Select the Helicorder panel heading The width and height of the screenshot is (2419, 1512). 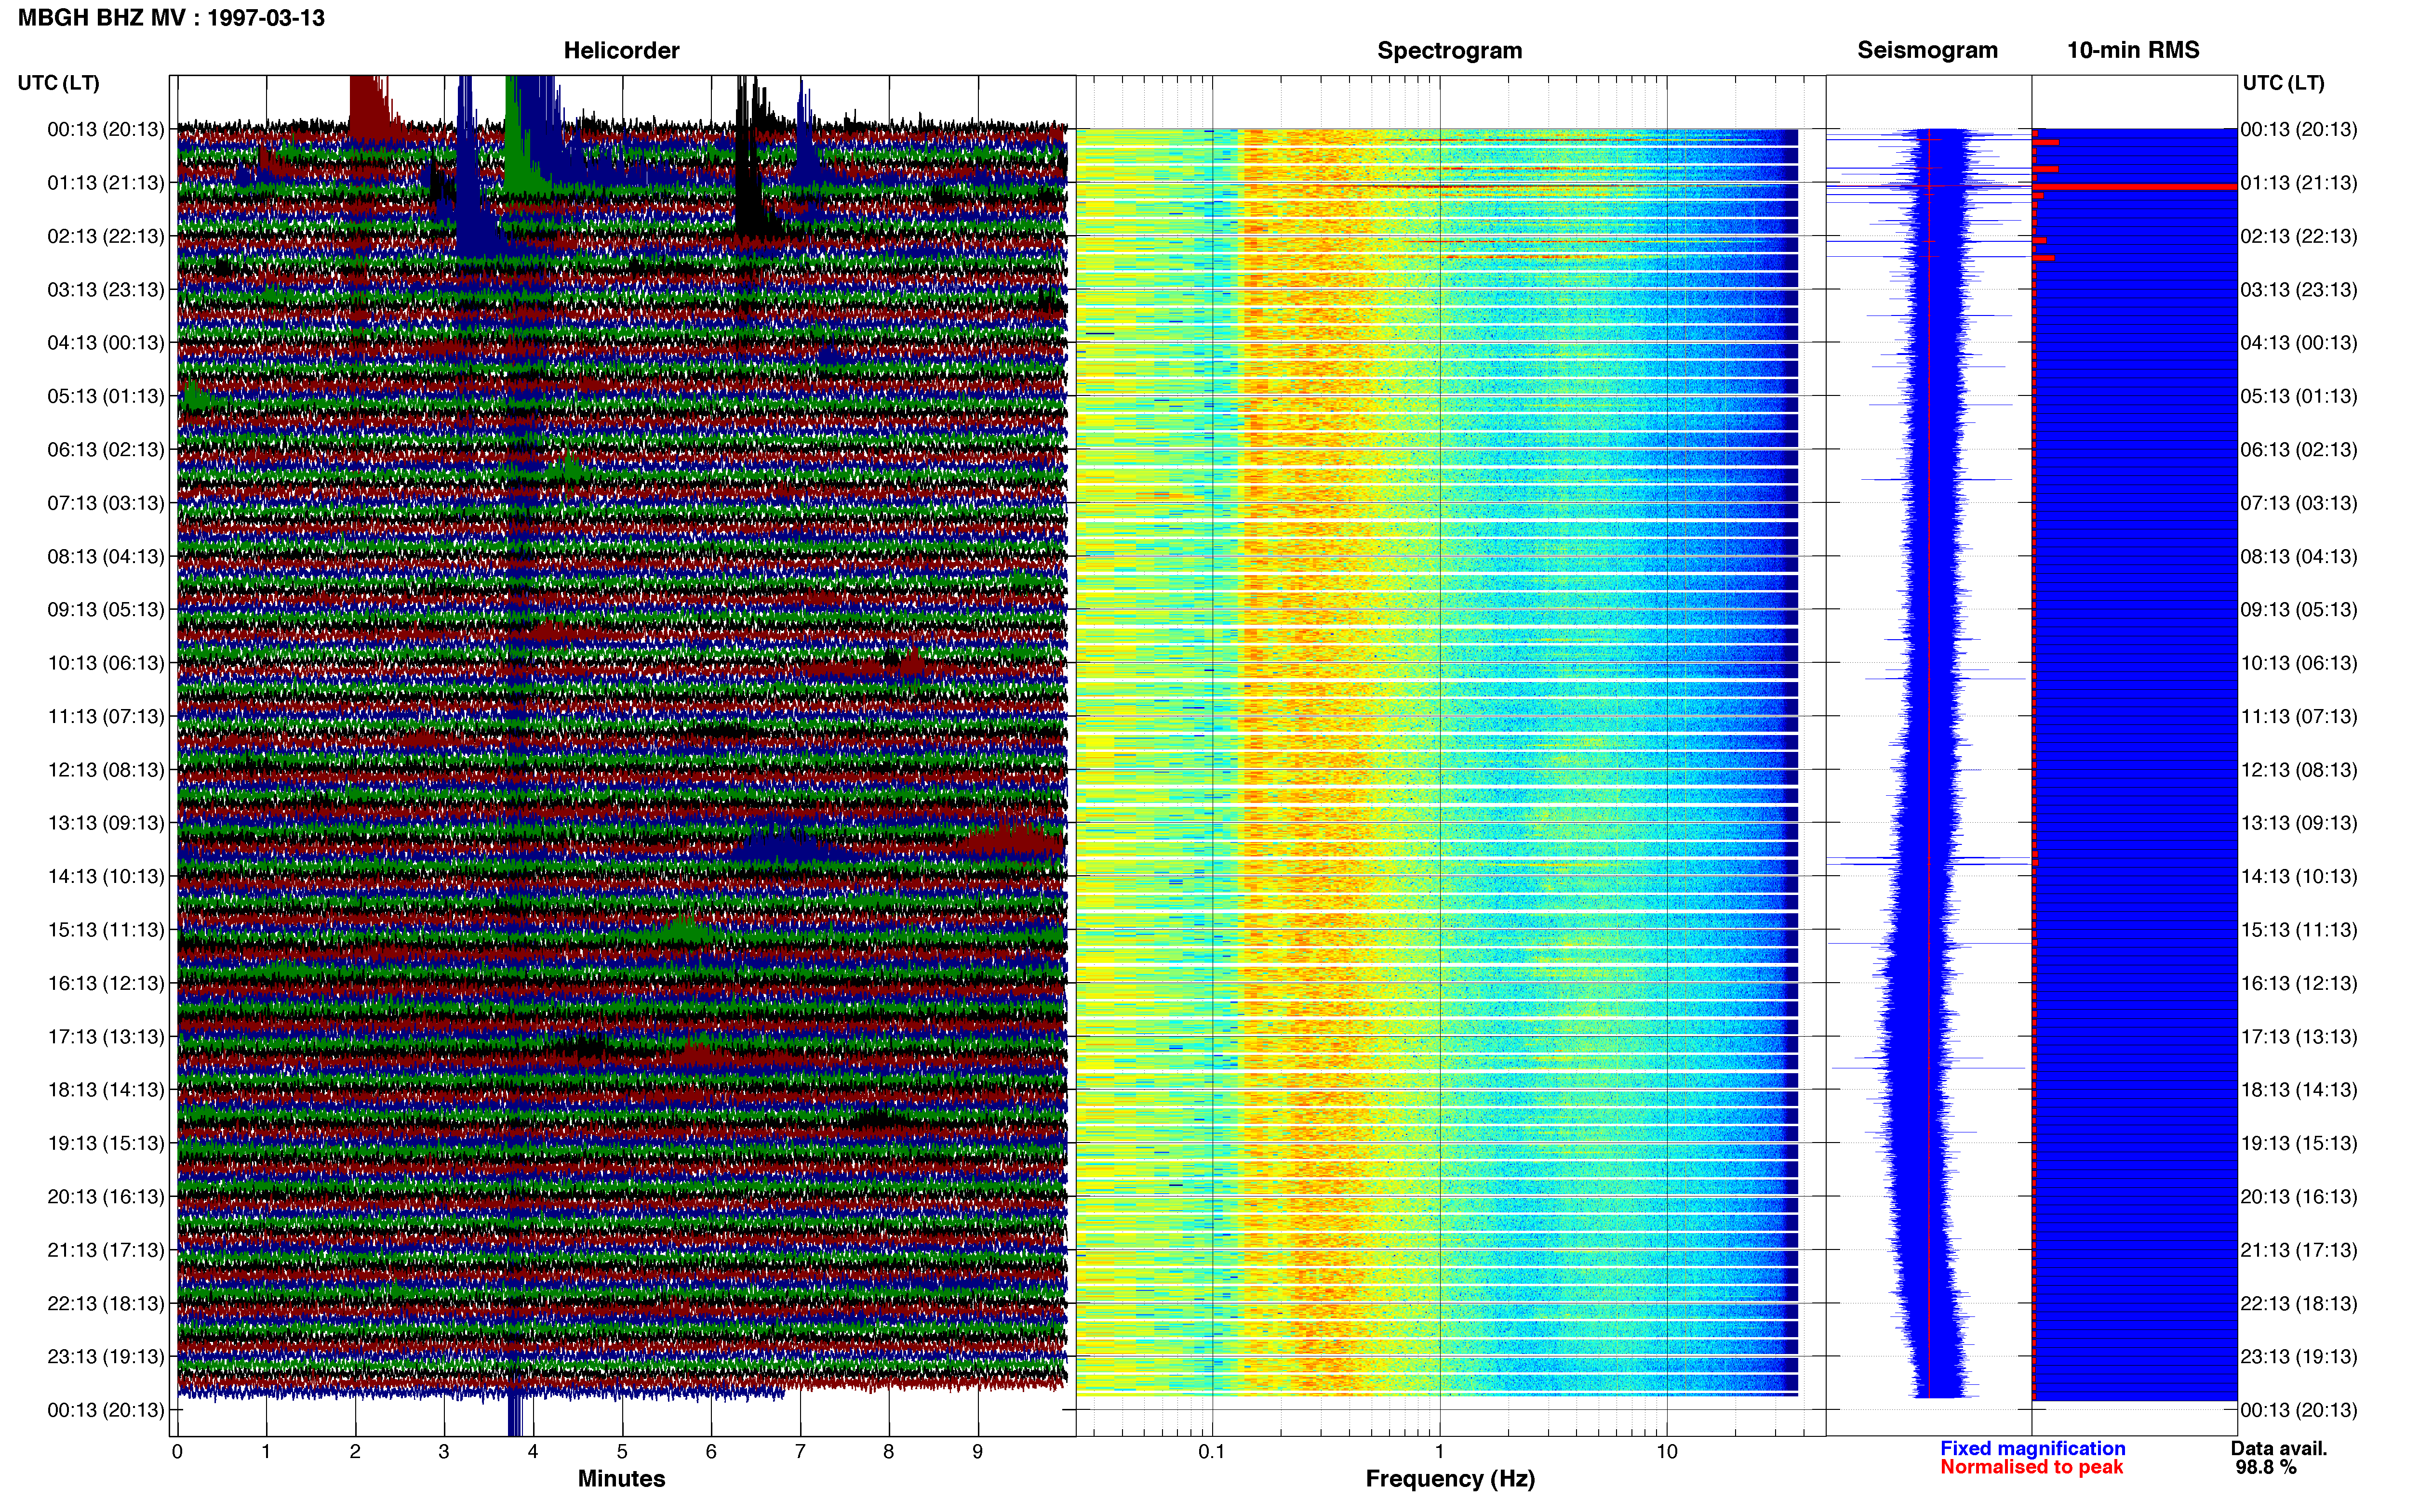pos(621,50)
